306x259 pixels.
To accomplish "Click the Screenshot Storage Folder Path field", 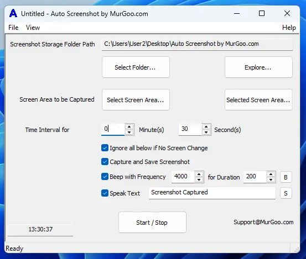I will (x=197, y=45).
